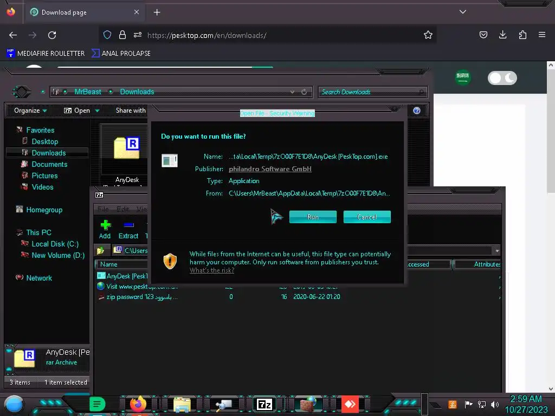Screen dimensions: 555x416
Task: Click the AnyDesk rar archive file thumbnail
Action: [127, 148]
